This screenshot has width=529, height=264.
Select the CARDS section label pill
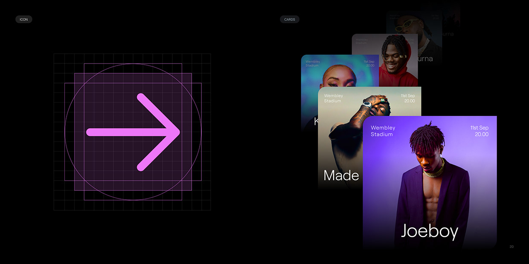click(290, 20)
